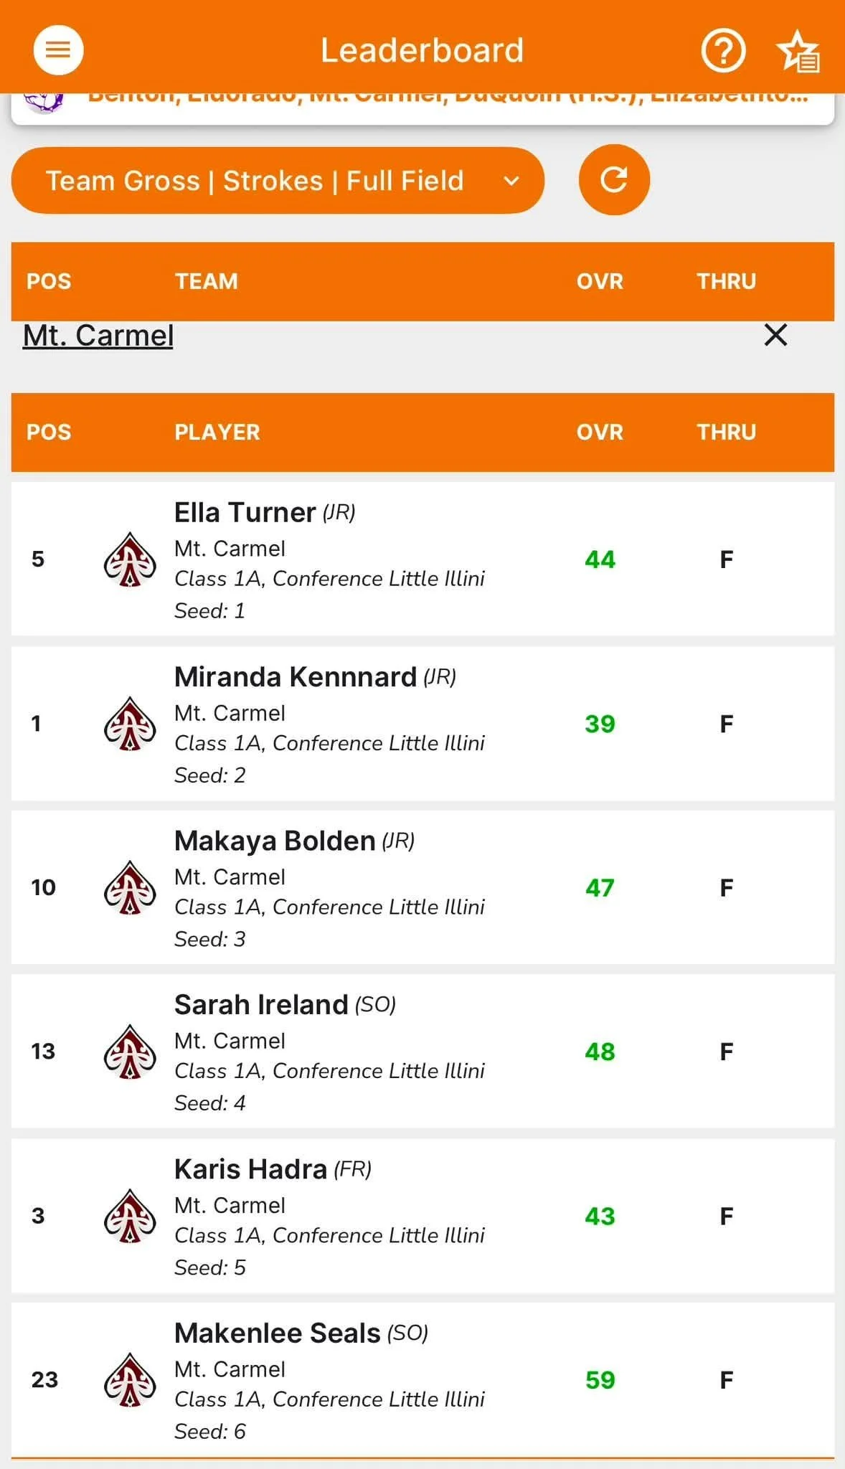845x1469 pixels.
Task: Sort by the player OVR column header
Action: coord(600,433)
